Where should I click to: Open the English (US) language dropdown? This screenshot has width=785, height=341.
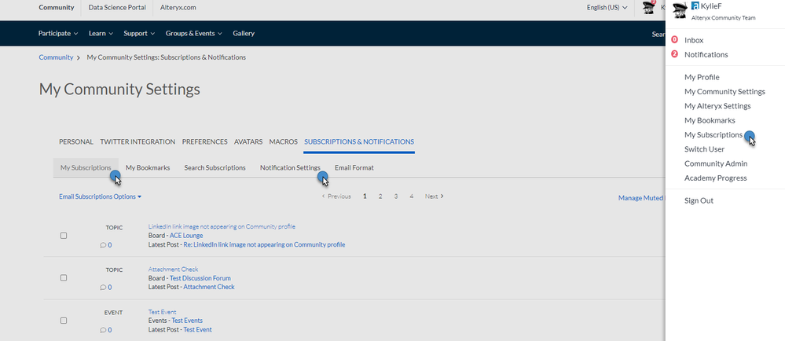pyautogui.click(x=607, y=8)
